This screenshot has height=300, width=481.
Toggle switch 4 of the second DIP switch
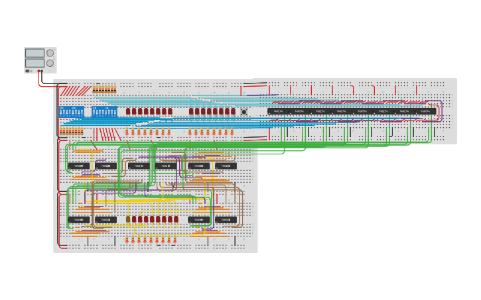[x=82, y=112]
